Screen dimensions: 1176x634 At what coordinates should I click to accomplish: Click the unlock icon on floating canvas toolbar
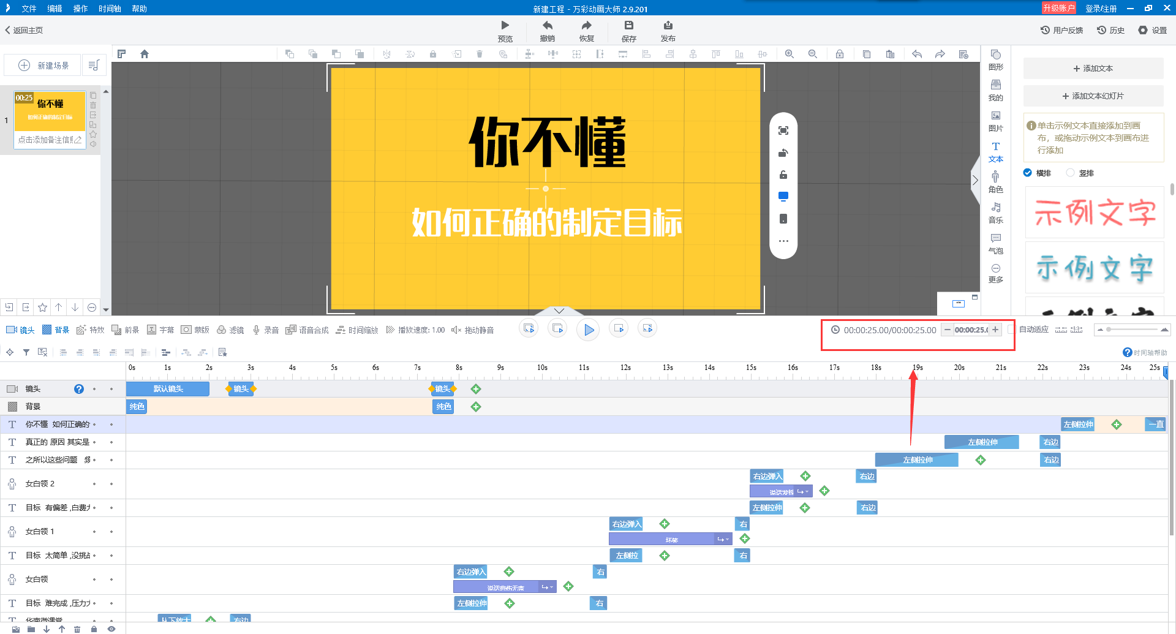(x=783, y=175)
